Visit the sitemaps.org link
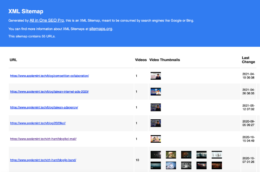The width and height of the screenshot is (260, 172). pos(101,29)
